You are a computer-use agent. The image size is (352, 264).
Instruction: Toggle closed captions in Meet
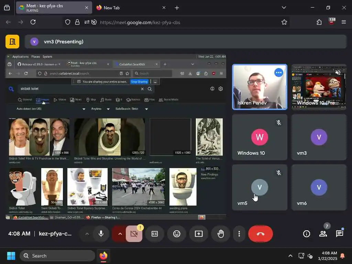click(155, 234)
